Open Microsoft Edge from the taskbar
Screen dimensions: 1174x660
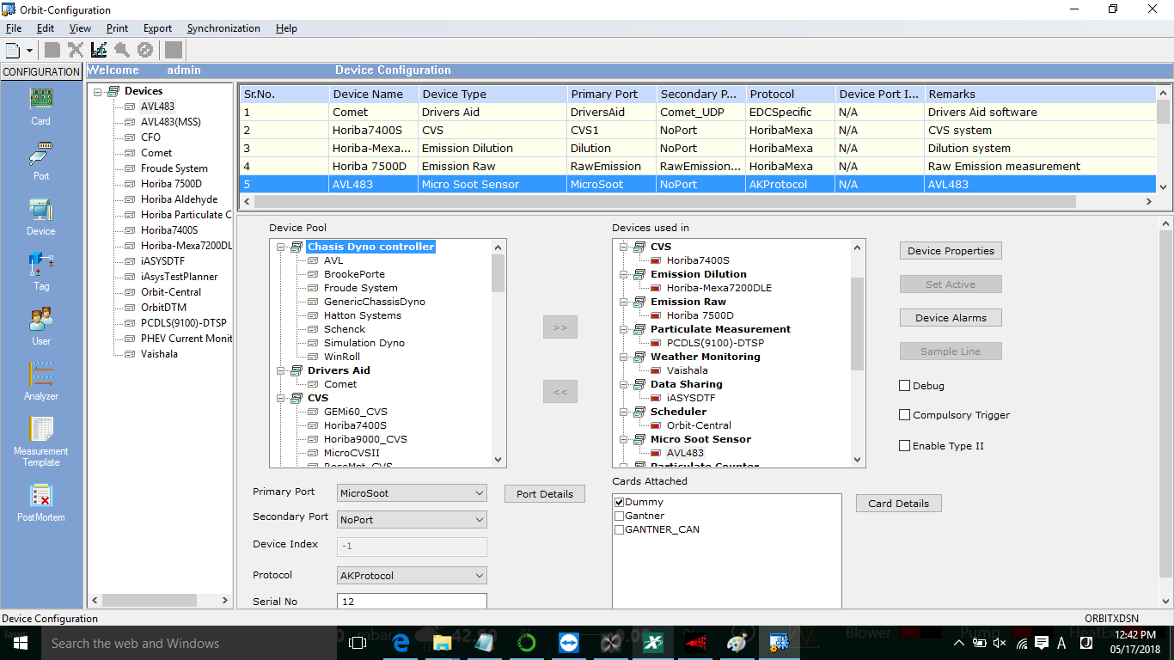[400, 643]
